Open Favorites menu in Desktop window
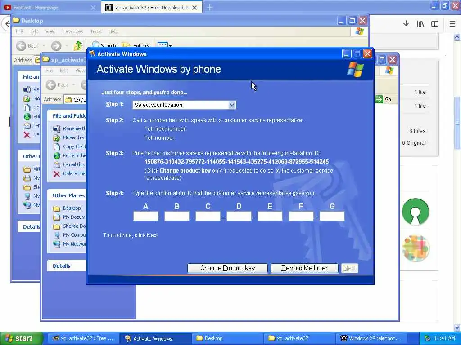The height and width of the screenshot is (345, 461). tap(72, 31)
